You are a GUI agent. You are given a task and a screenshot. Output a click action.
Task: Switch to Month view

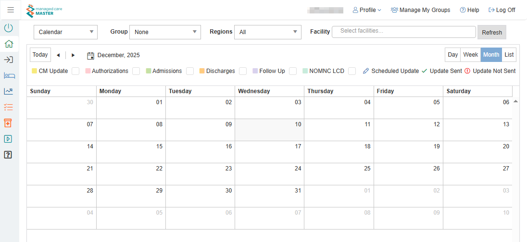click(x=491, y=55)
